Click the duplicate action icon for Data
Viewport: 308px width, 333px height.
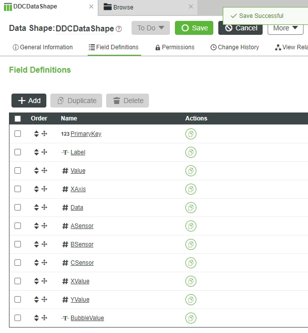pyautogui.click(x=190, y=208)
